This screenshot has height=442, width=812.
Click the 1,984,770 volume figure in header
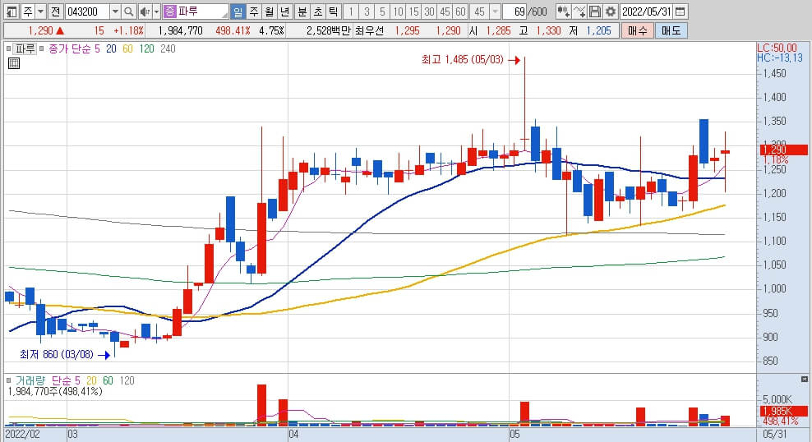coord(180,30)
